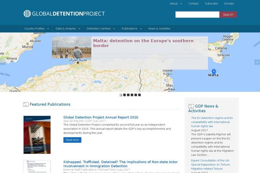Viewport: 260px width, 173px height.
Task: Open the Malta detention slide photo
Action: tap(71, 48)
